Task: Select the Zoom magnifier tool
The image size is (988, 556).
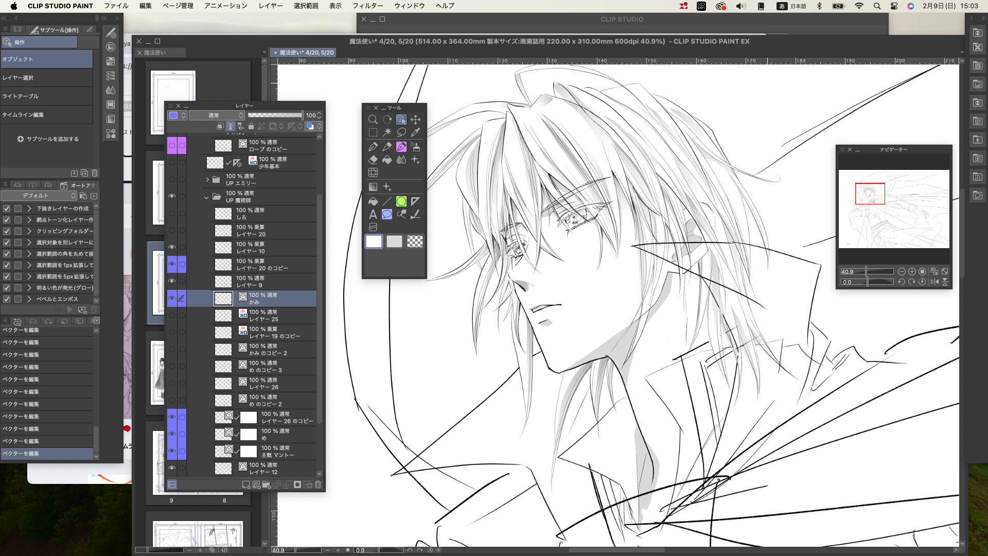Action: pos(373,119)
